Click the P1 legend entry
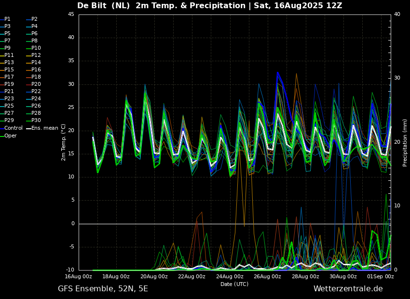This screenshot has width=410, height=299. pyautogui.click(x=6, y=19)
